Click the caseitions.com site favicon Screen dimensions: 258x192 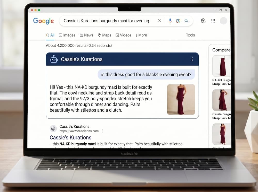[x=53, y=128]
